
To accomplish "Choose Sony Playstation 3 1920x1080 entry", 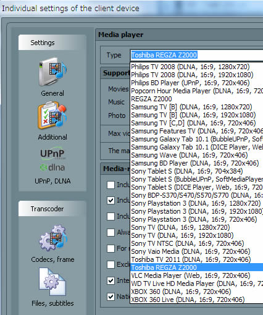I will tap(197, 211).
